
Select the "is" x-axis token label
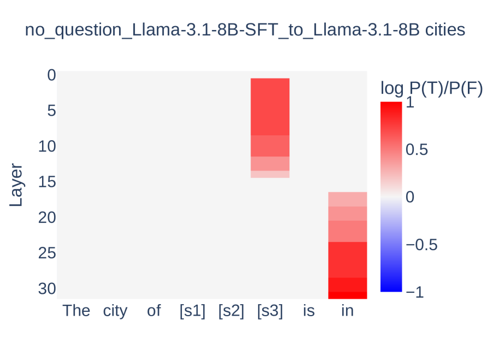point(308,311)
